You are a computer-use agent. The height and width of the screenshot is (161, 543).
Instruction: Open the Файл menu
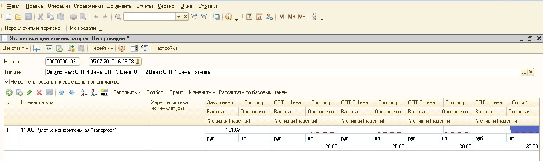13,7
